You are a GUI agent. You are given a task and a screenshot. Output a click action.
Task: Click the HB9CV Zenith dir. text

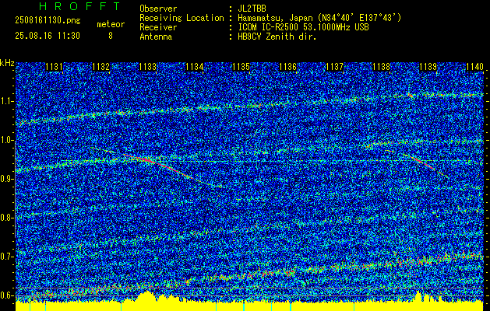coord(277,37)
